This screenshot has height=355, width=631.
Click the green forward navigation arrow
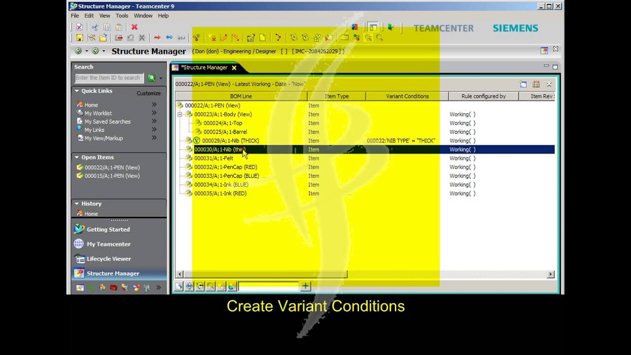point(95,51)
